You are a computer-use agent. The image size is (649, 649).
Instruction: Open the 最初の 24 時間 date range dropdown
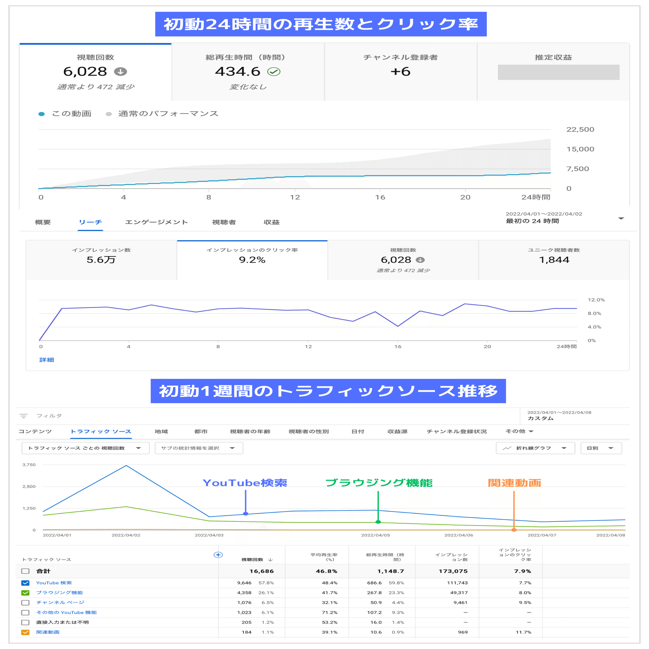point(564,218)
